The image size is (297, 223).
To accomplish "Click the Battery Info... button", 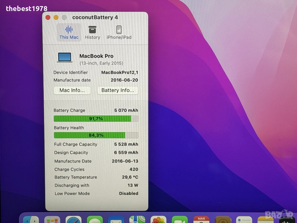I will [x=117, y=90].
